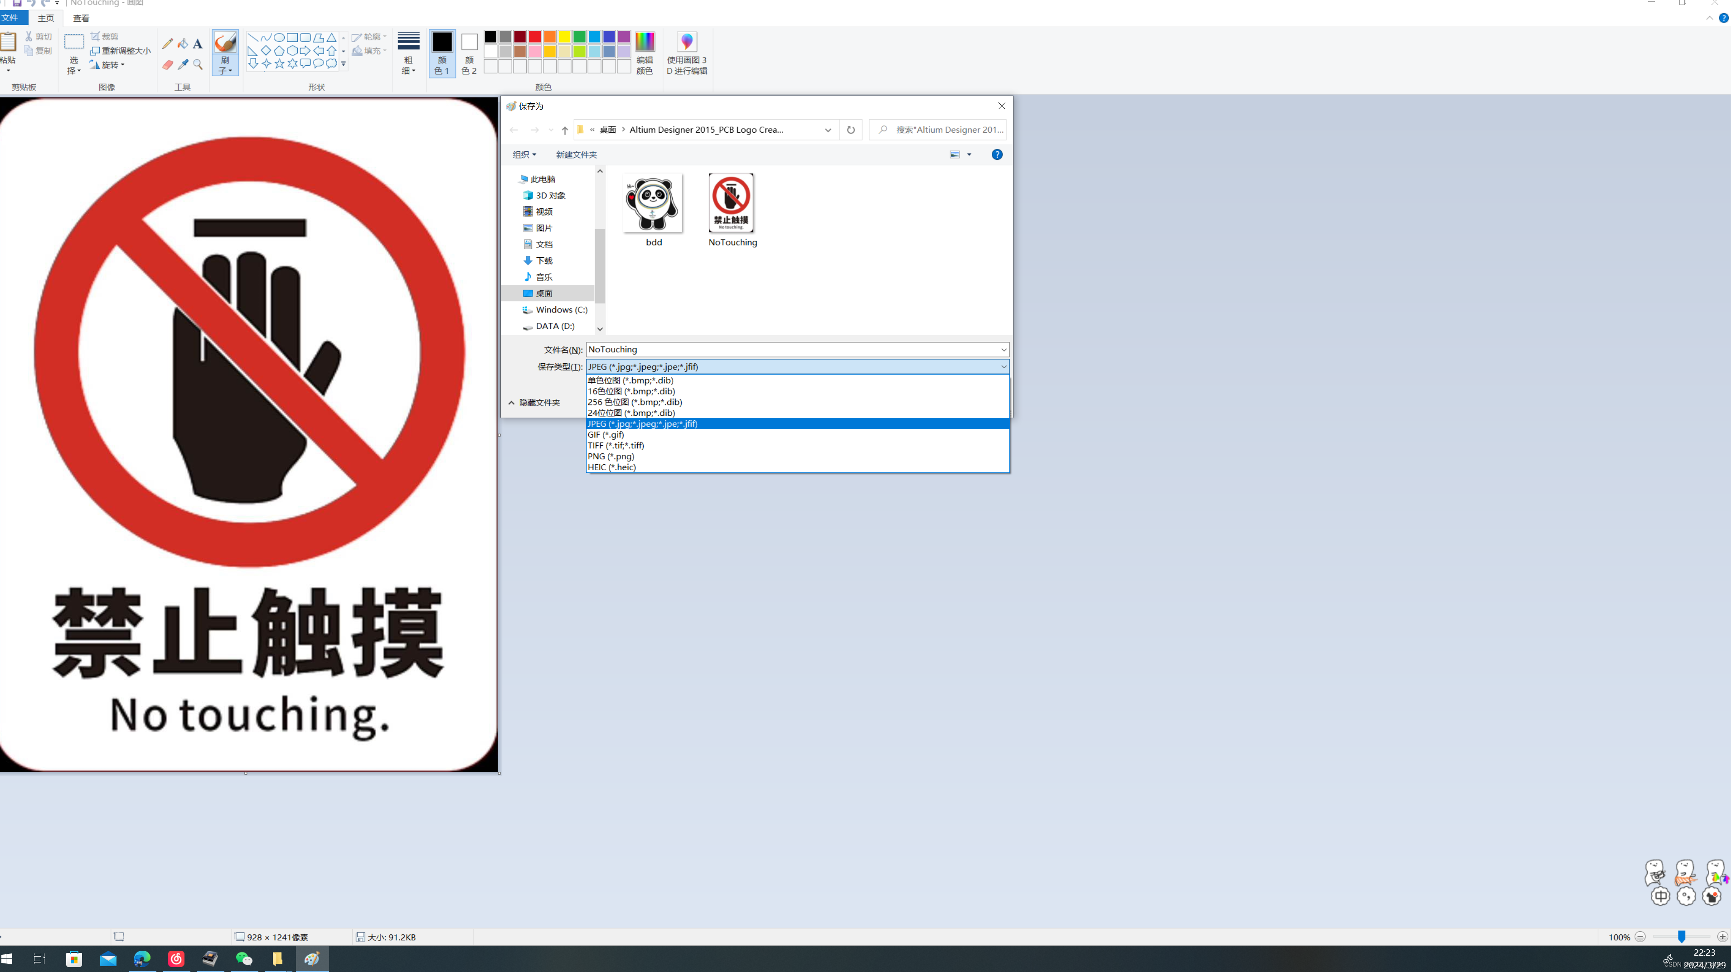
Task: Choose 24位位图 bitmap format
Action: (798, 413)
